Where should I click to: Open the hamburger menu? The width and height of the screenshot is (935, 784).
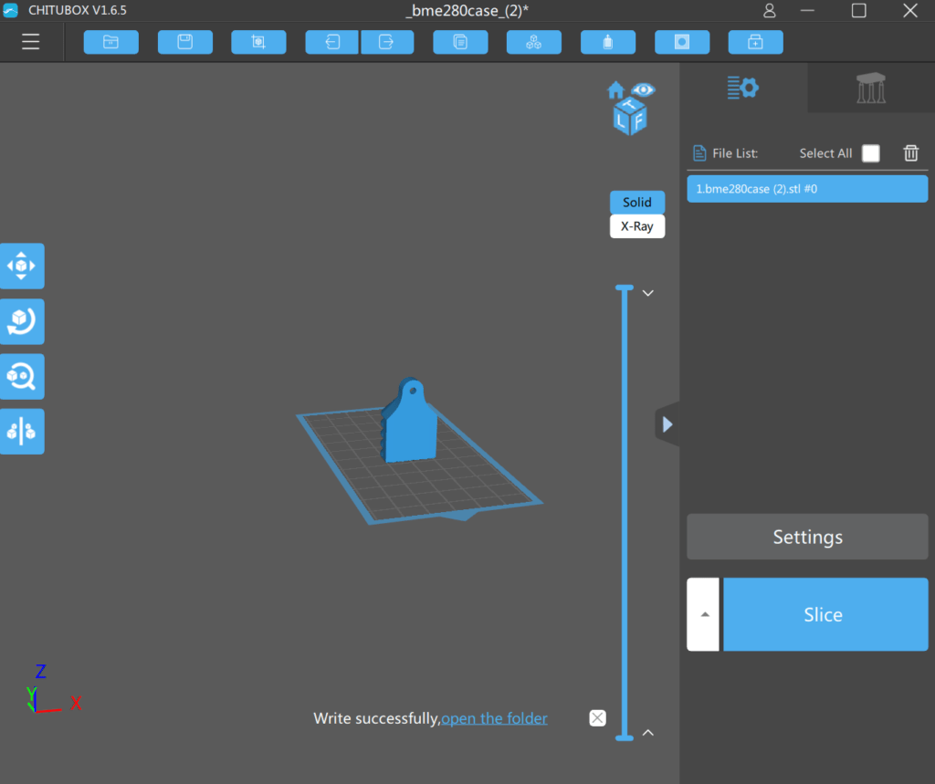(30, 41)
